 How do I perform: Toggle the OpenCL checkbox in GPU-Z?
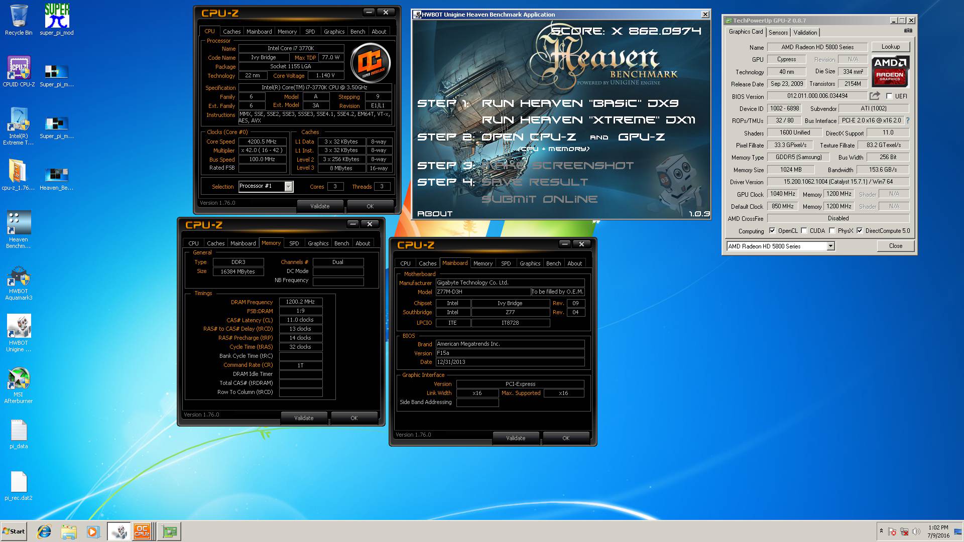coord(772,231)
